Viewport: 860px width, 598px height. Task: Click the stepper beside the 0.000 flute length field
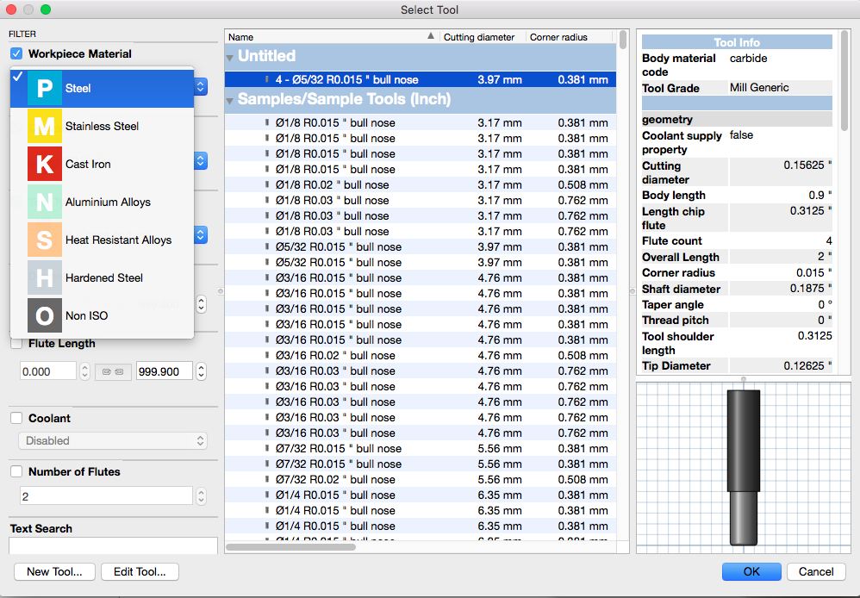click(x=84, y=371)
